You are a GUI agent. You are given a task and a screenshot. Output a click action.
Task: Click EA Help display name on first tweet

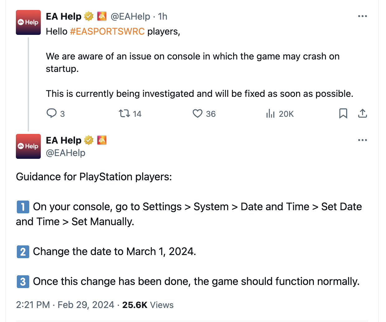64,16
